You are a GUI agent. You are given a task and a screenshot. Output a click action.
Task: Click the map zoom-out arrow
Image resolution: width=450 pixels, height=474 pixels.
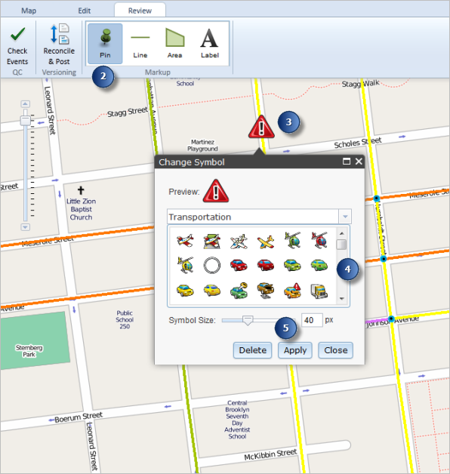click(x=25, y=227)
